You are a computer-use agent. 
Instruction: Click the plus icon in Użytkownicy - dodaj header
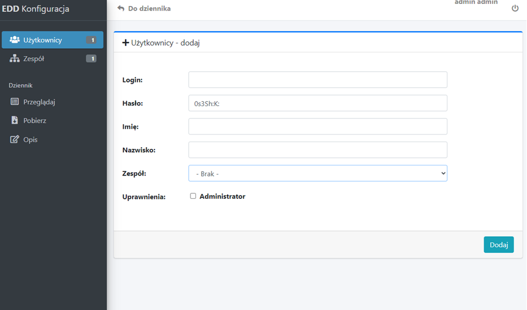click(x=125, y=43)
